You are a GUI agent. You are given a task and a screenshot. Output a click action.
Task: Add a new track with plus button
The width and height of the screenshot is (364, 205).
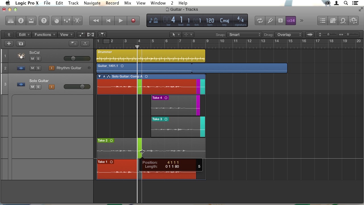[x=9, y=44]
